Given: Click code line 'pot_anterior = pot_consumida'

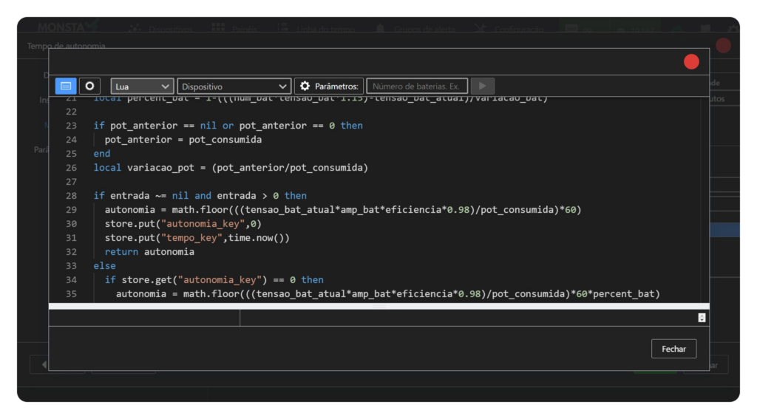Looking at the screenshot, I should tap(183, 140).
